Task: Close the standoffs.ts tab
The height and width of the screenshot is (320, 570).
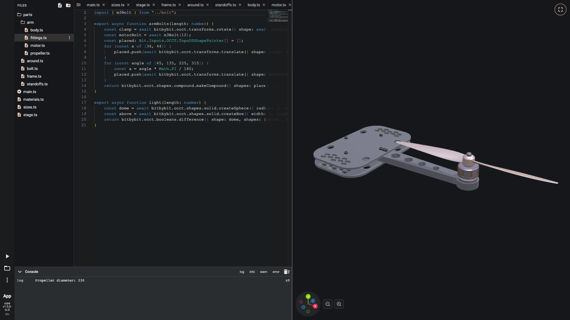Action: [240, 5]
